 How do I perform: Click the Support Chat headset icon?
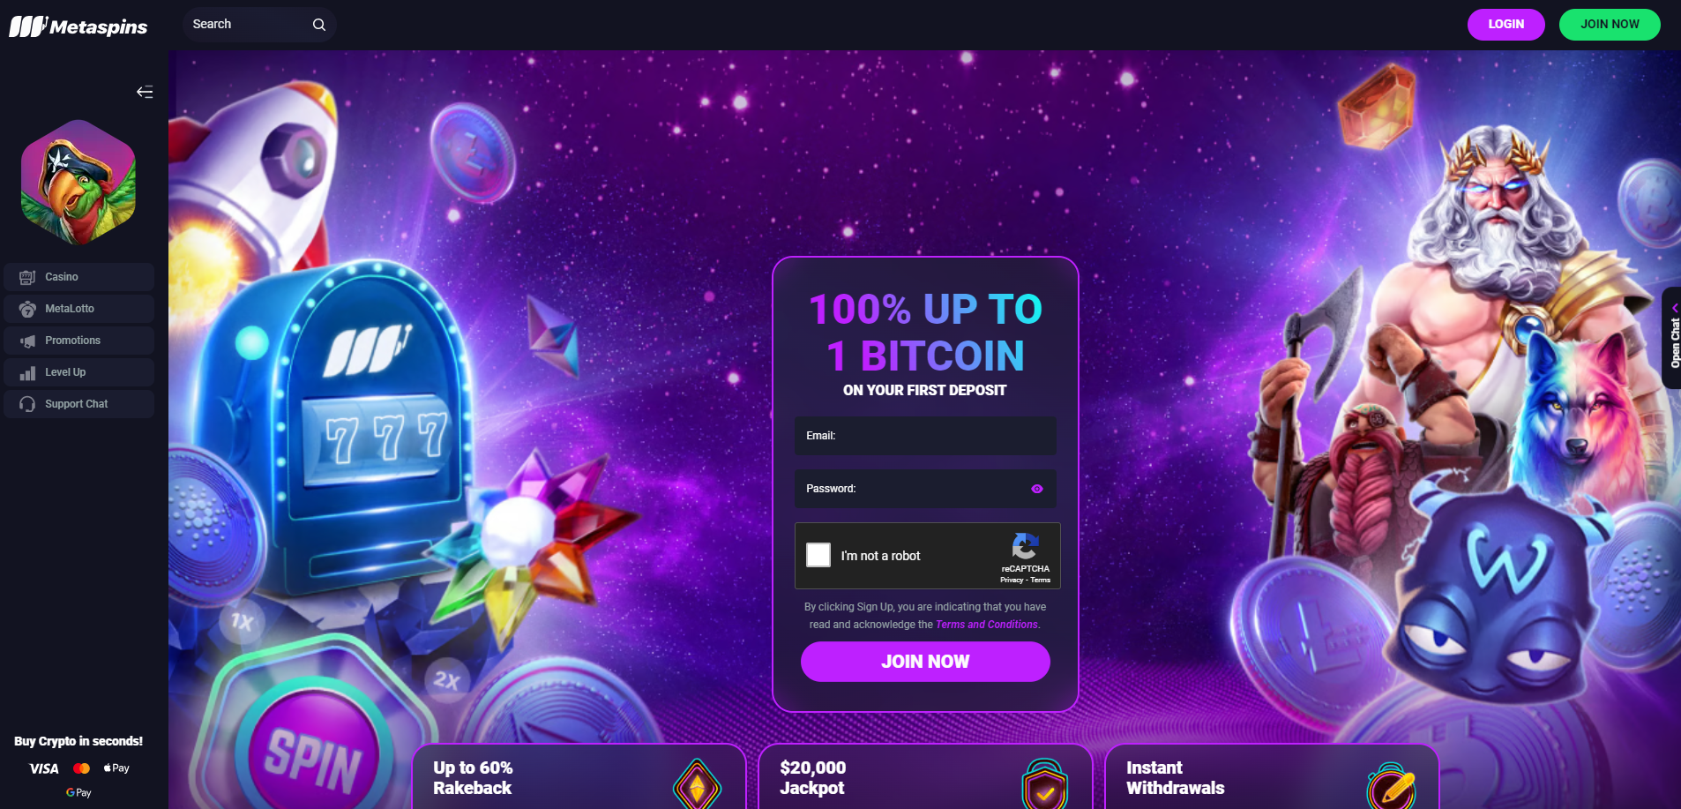(x=28, y=404)
